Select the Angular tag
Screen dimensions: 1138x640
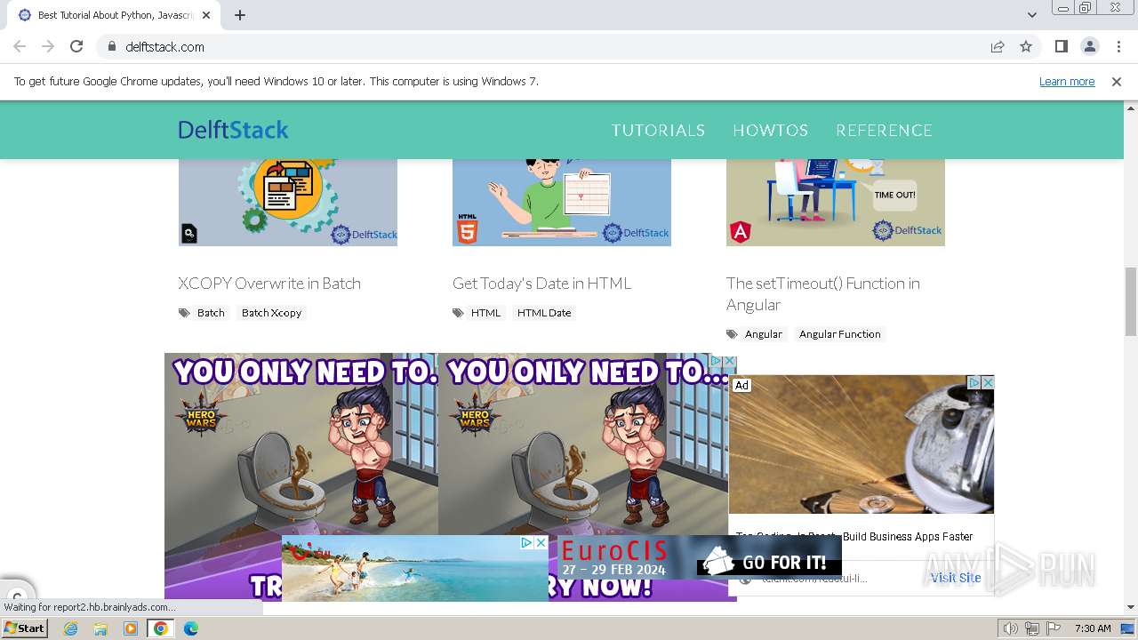[x=764, y=334]
